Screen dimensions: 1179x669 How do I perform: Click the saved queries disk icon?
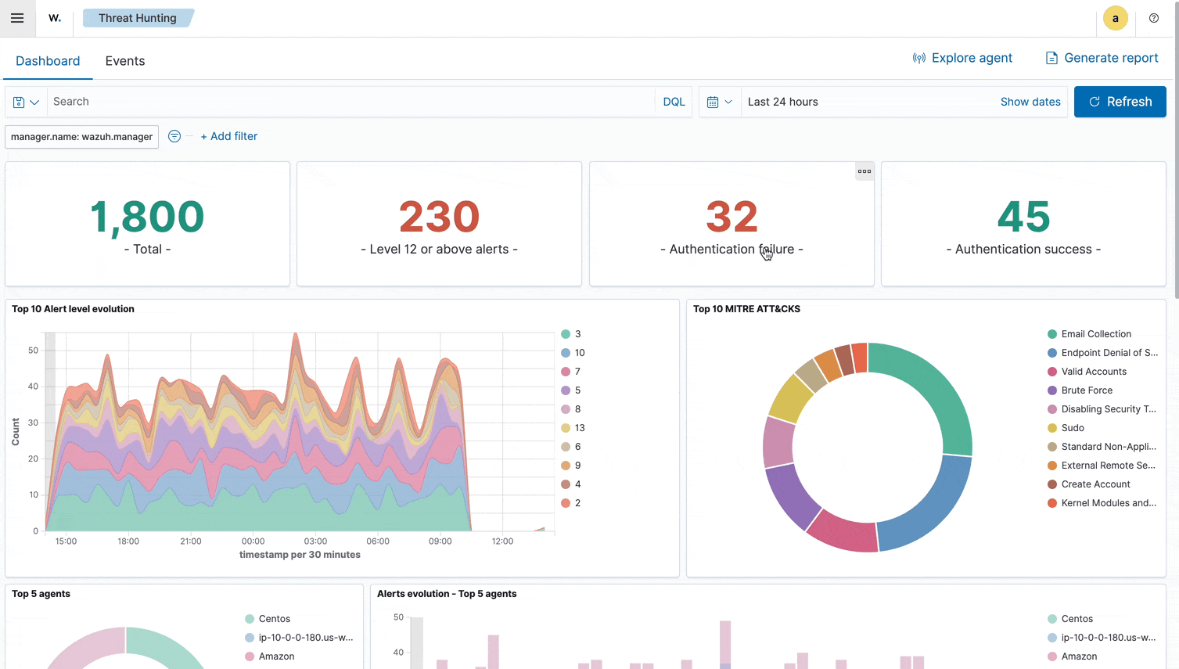pyautogui.click(x=19, y=102)
